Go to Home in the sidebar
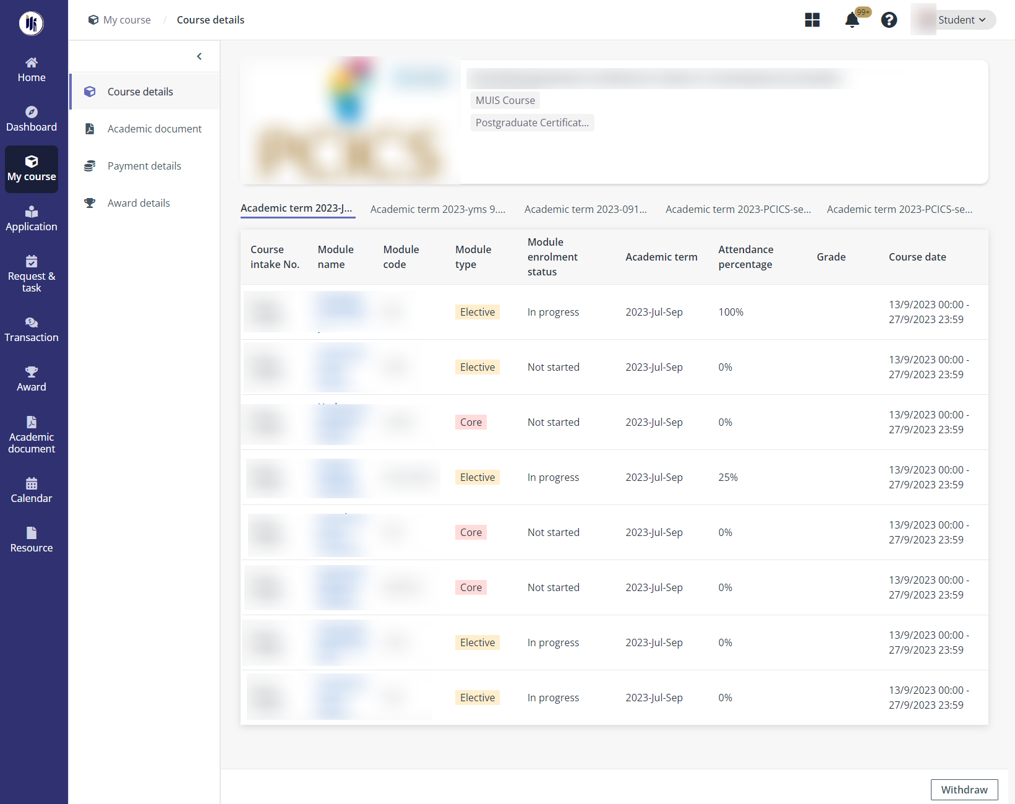This screenshot has height=804, width=1015. [x=32, y=70]
